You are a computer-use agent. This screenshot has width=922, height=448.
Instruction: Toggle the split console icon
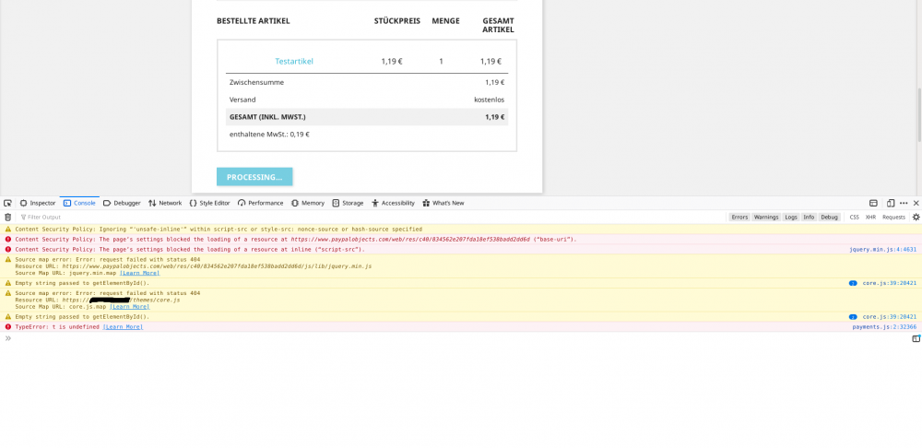coord(873,203)
